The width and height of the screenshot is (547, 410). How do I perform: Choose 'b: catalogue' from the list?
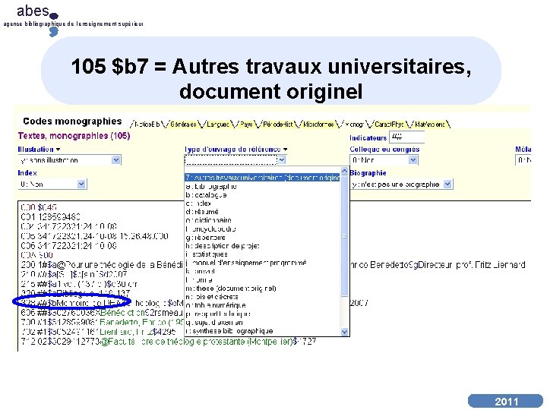coord(206,195)
